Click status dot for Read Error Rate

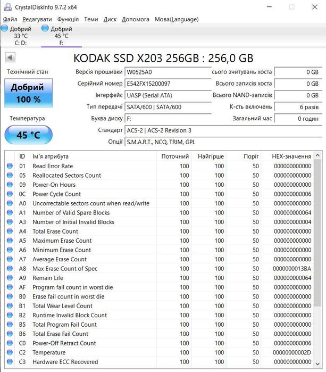pyautogui.click(x=10, y=166)
